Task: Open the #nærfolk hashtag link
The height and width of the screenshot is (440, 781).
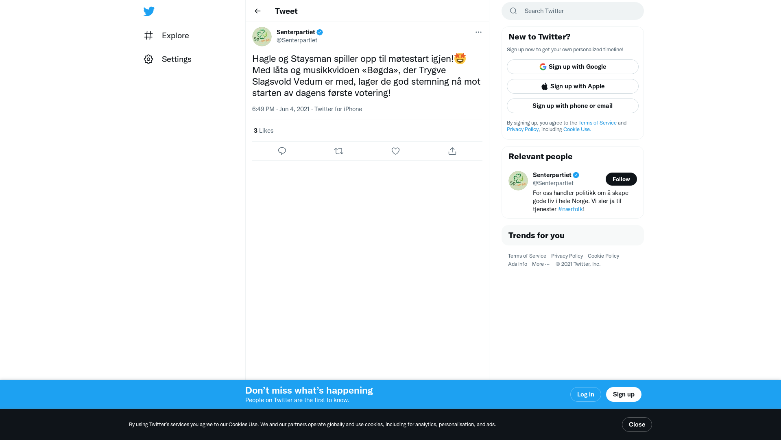Action: pos(570,209)
